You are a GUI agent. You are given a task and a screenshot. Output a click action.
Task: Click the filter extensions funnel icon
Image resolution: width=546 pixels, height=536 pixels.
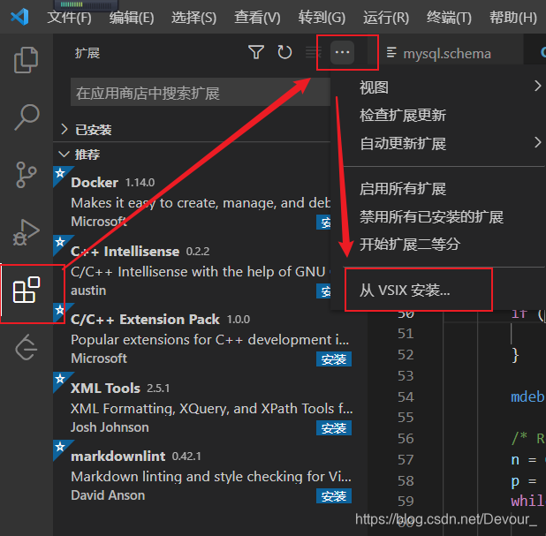pyautogui.click(x=256, y=53)
